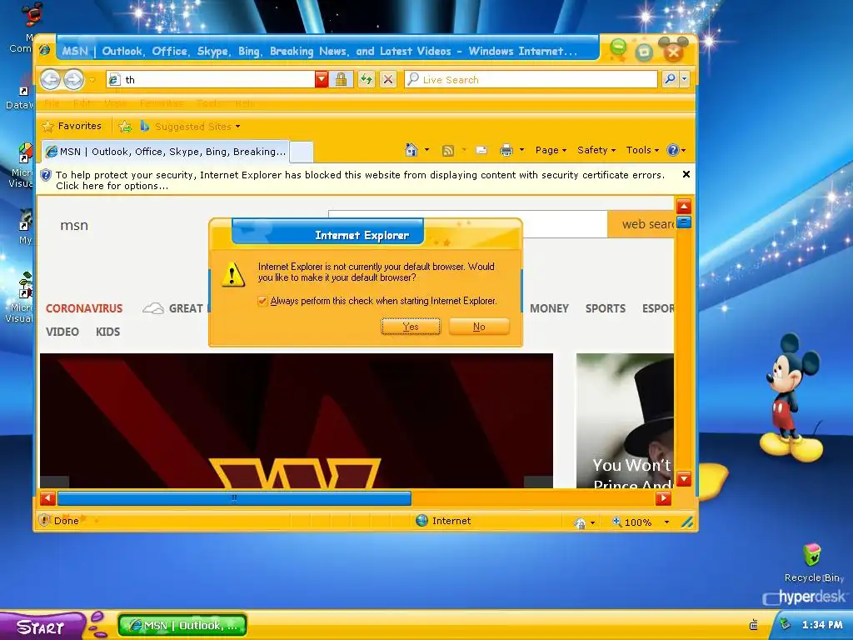Click the weather cloud icon next to GREAT
853x640 pixels.
click(153, 308)
